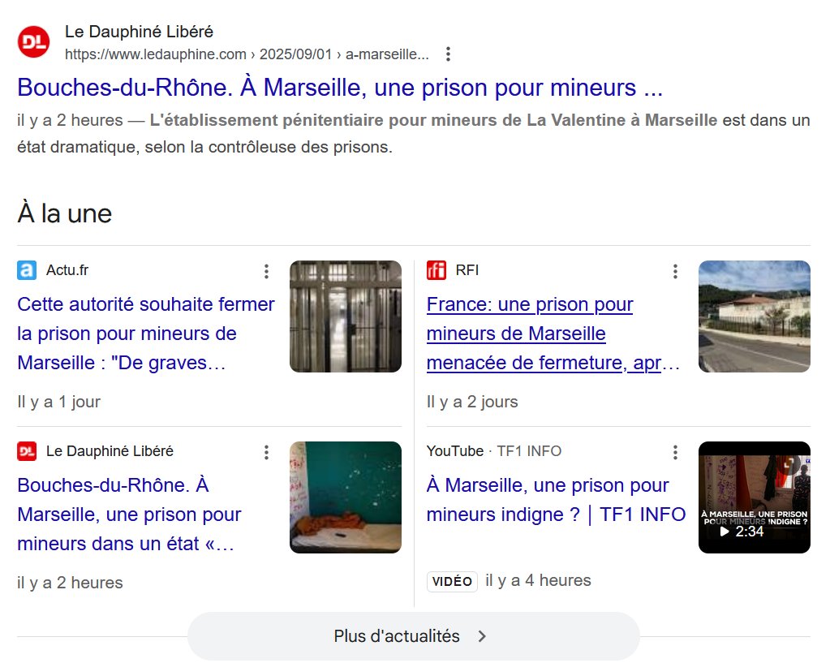
Task: Click the prison bars thumbnail for Actu.fr
Action: click(346, 316)
